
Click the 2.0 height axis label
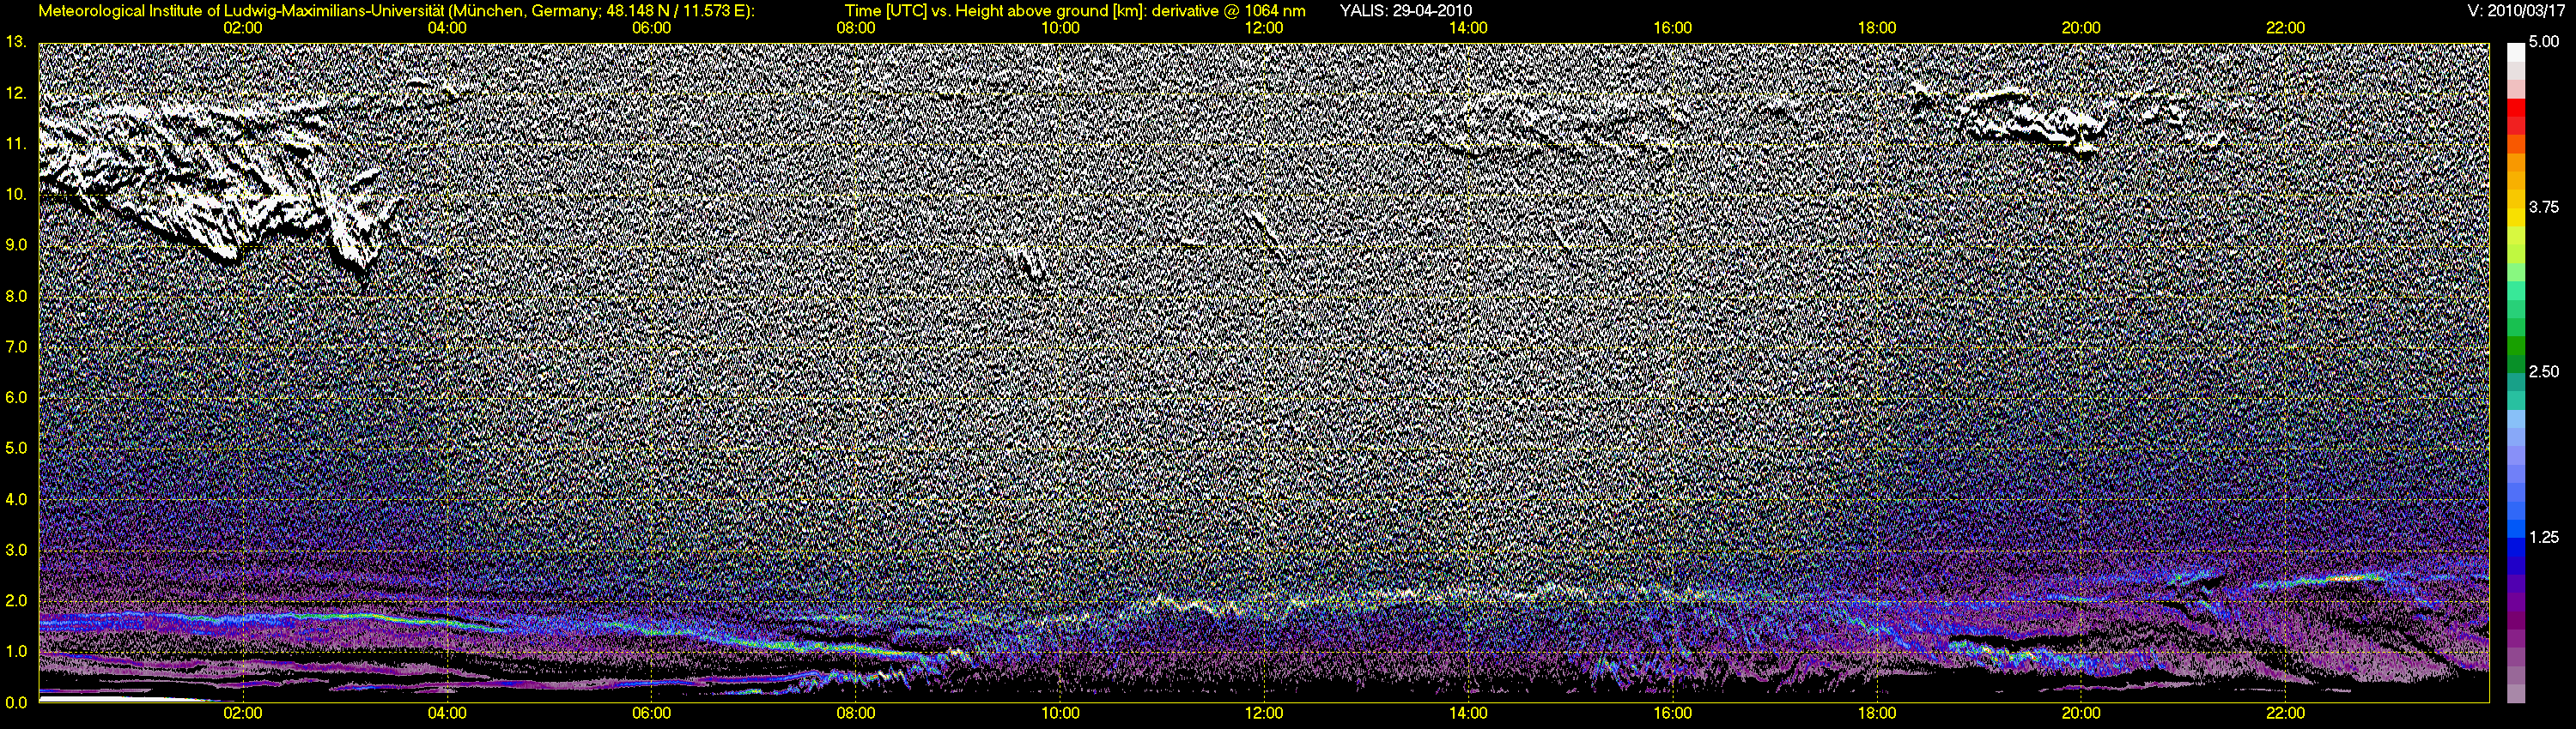16,600
